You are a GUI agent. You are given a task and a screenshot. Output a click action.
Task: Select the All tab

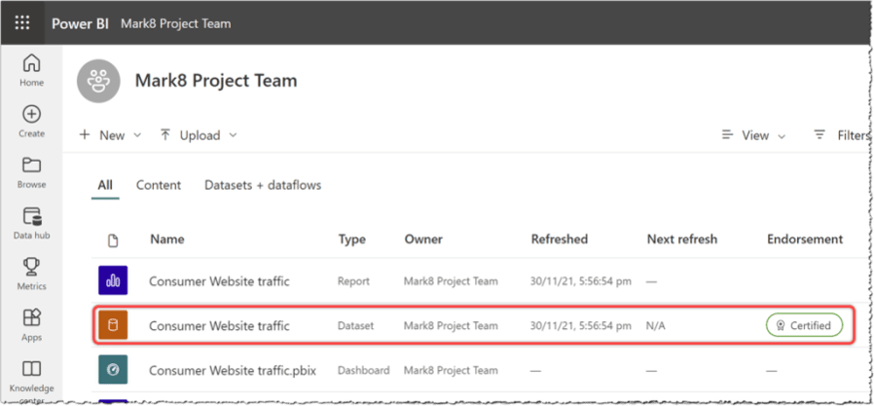tap(105, 185)
